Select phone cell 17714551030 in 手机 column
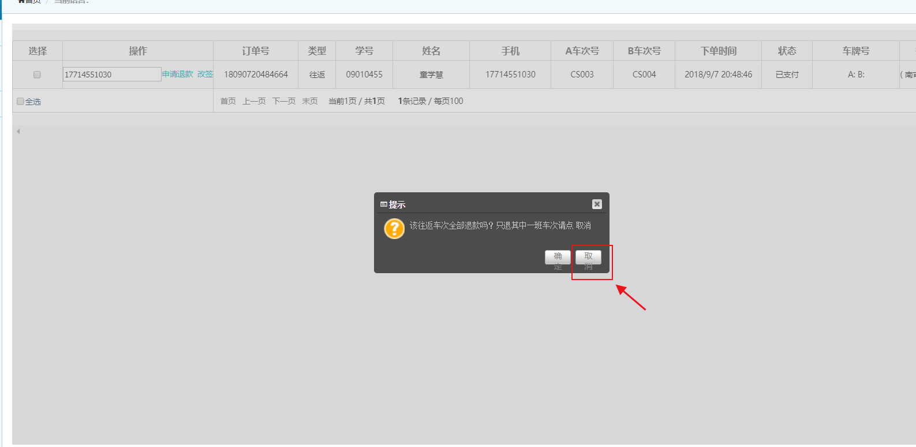 coord(510,74)
